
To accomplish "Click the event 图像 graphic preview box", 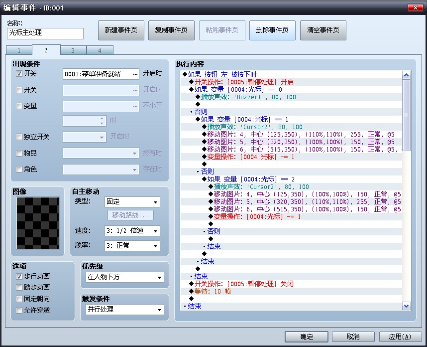I will [38, 223].
